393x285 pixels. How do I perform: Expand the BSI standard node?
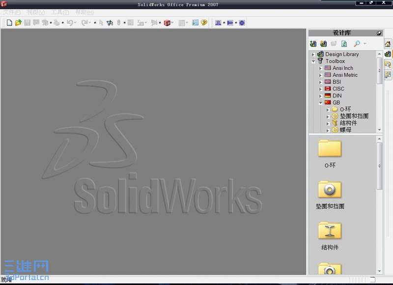321,82
